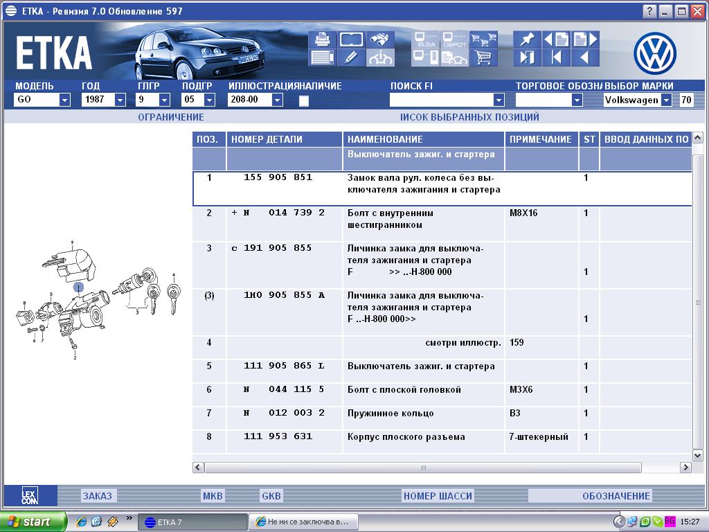
Task: Go to previous page with left-arrow document icon
Action: click(x=556, y=39)
